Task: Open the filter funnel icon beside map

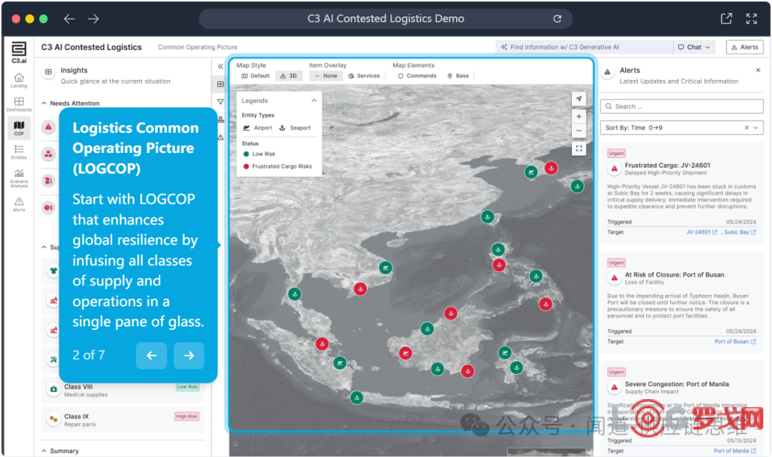Action: [220, 102]
